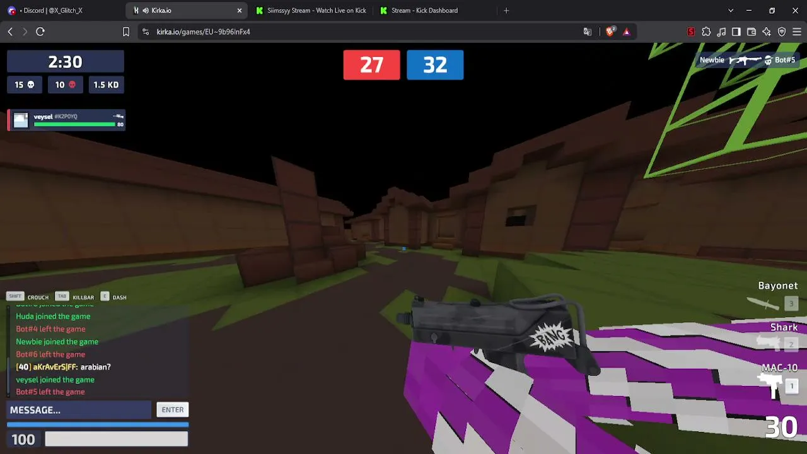This screenshot has width=807, height=454.
Task: Click the ammo count 30
Action: [781, 428]
